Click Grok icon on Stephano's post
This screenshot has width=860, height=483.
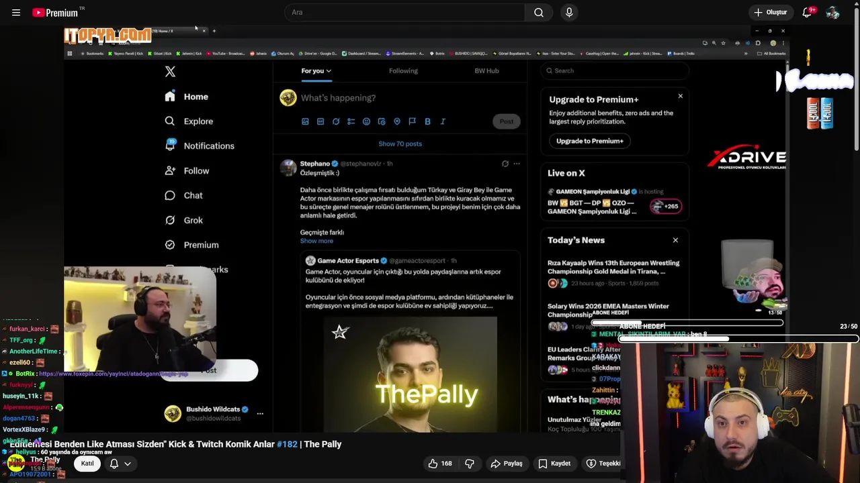pyautogui.click(x=505, y=164)
